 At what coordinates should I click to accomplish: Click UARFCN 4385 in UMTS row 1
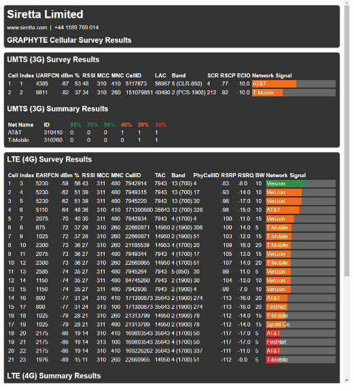[42, 83]
